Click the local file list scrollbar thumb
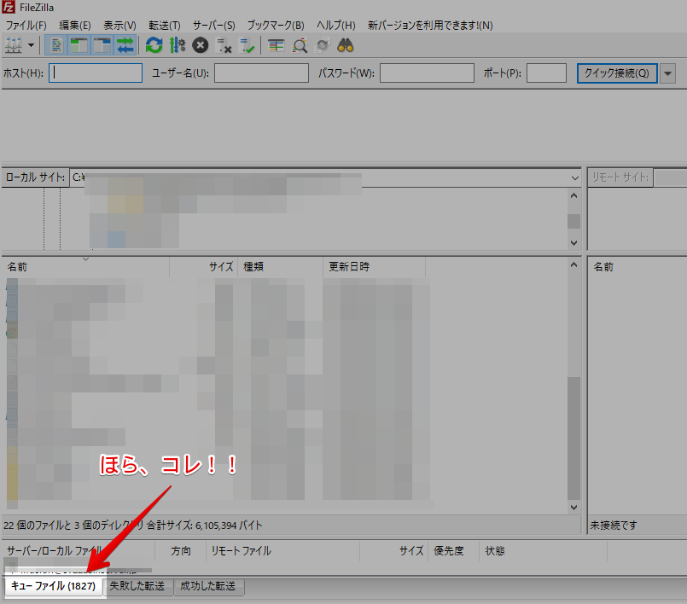 point(574,438)
